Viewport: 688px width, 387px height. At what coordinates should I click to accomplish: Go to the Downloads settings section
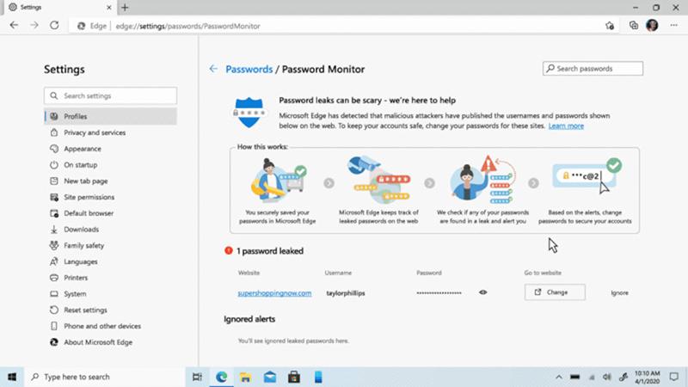click(81, 230)
